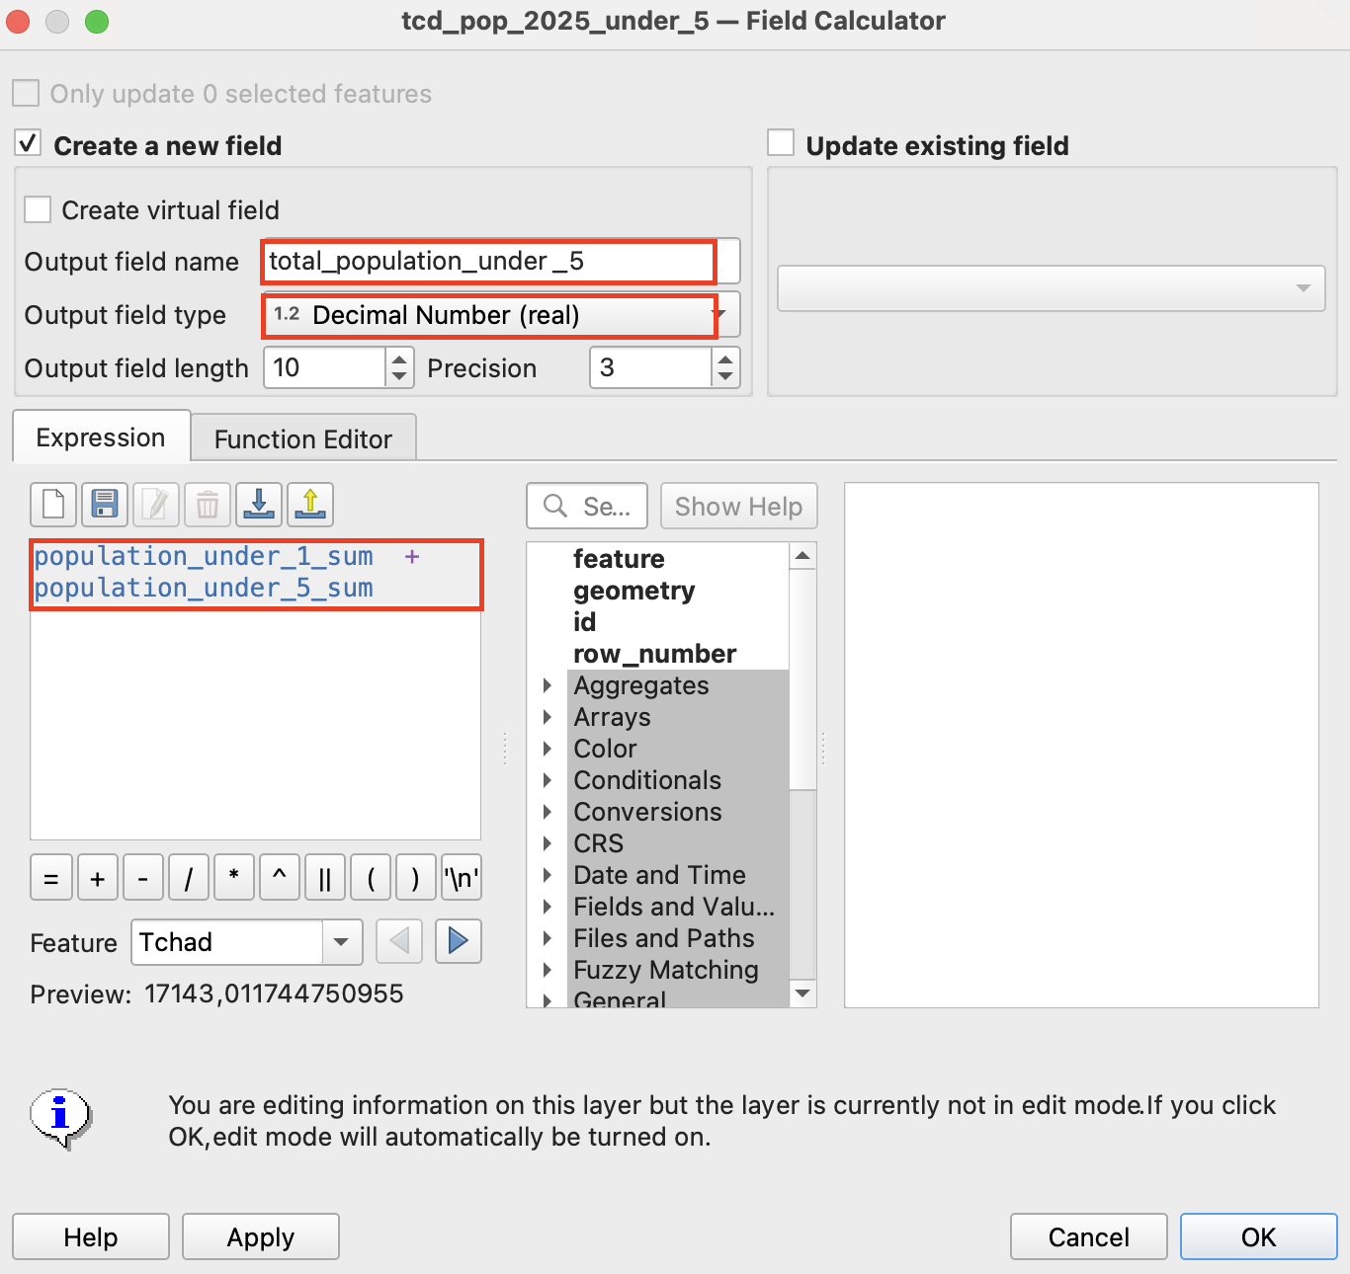Viewport: 1350px width, 1274px height.
Task: Go to the next feature with the blue arrow
Action: 458,941
